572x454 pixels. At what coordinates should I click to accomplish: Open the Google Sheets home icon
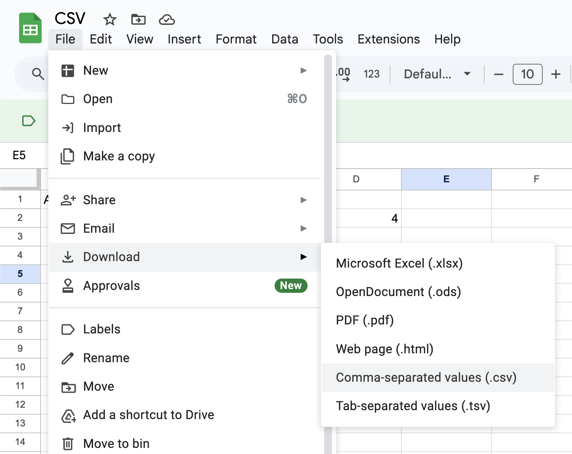30,28
